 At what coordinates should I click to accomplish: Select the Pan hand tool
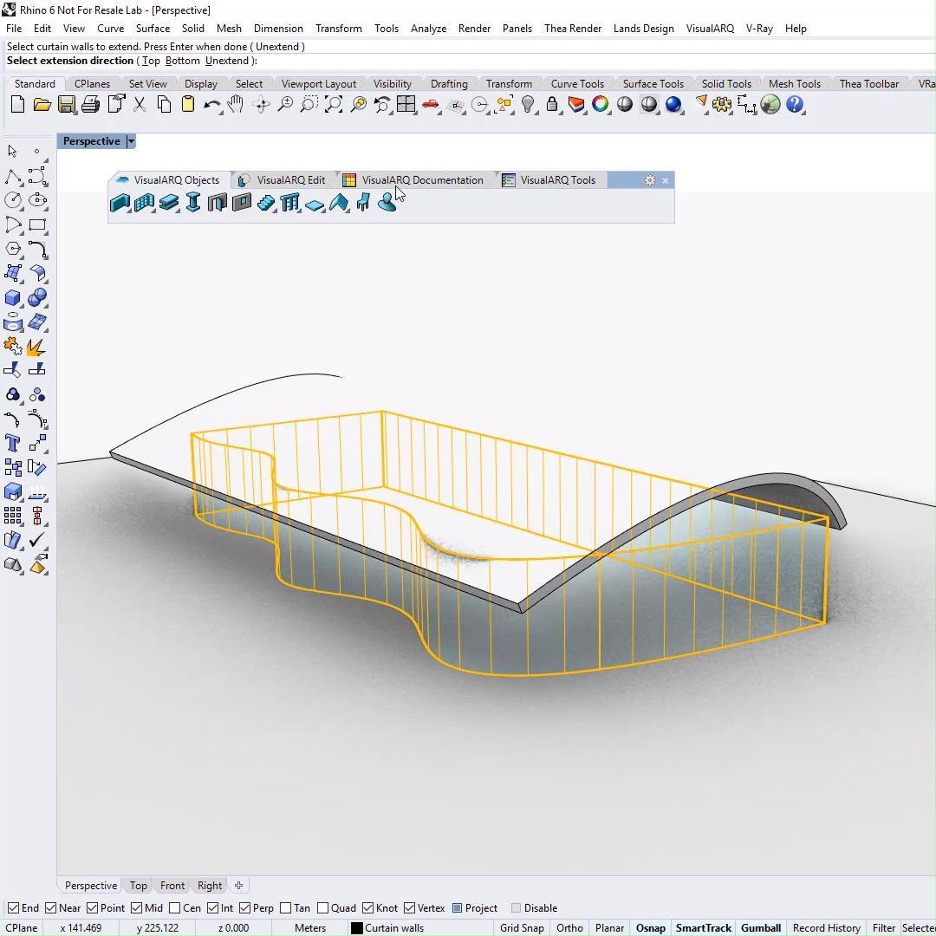click(x=236, y=105)
